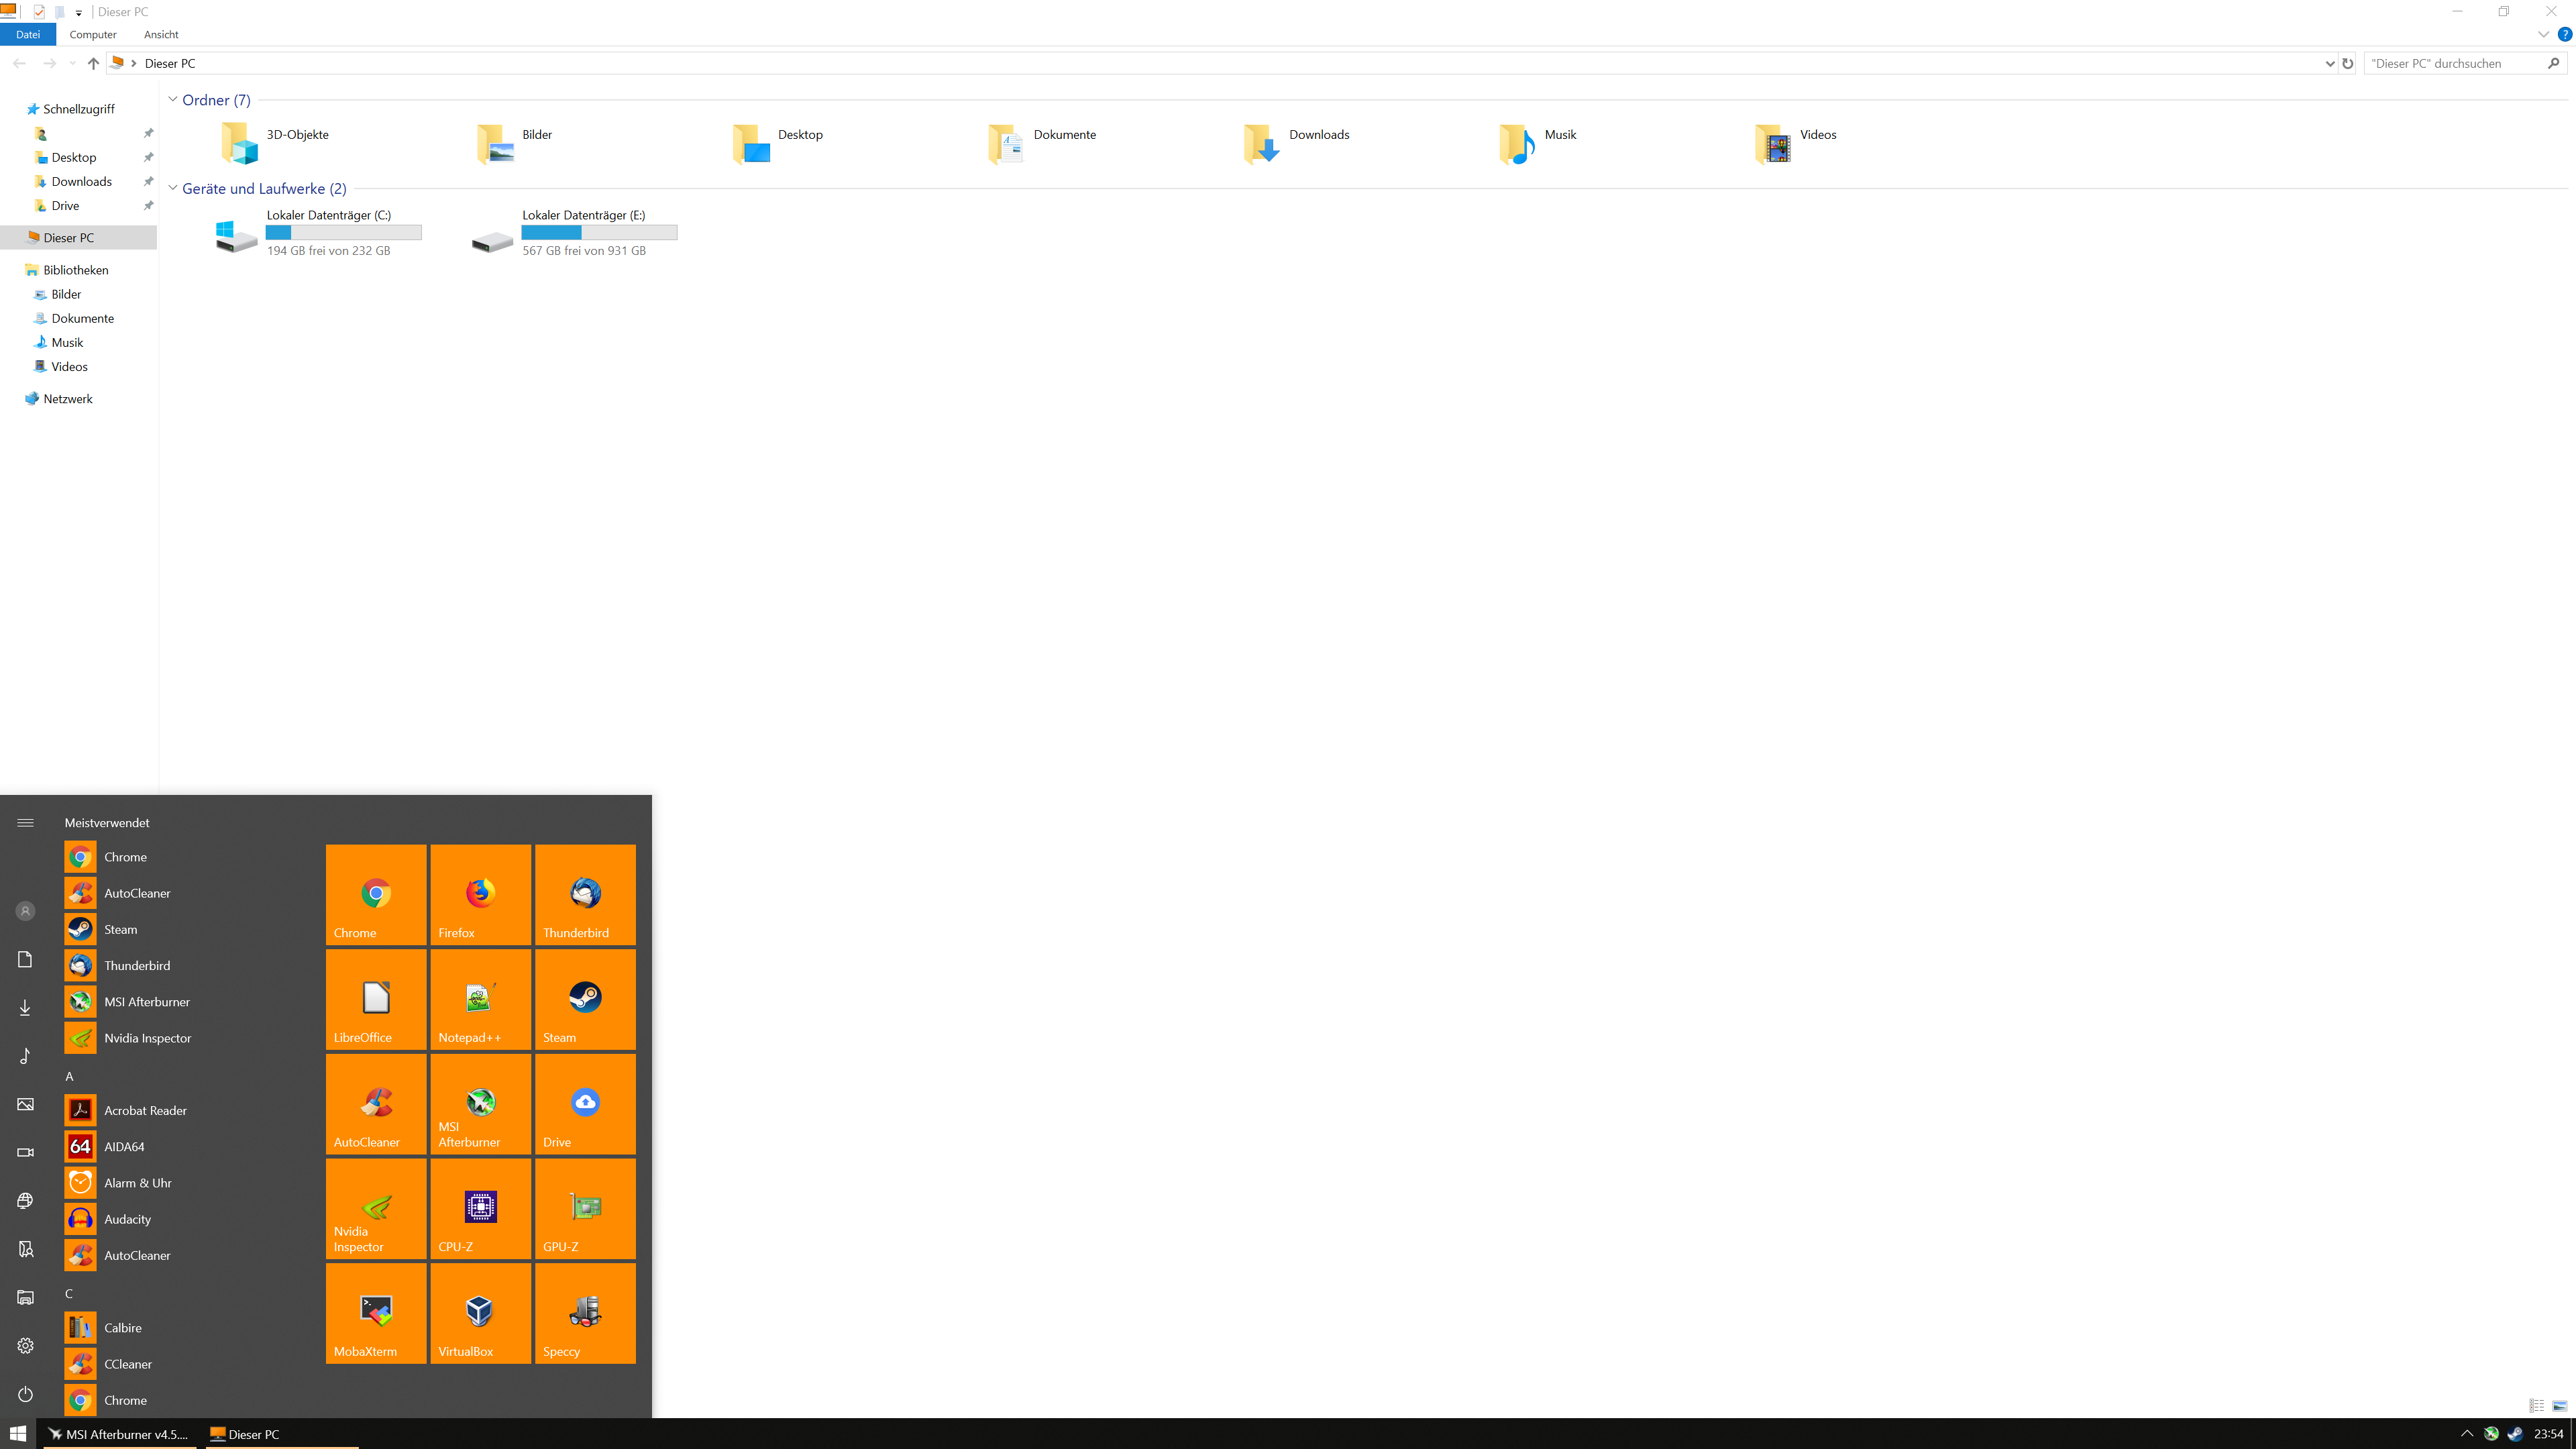Expand the Start menu hamburger button

pos(25,823)
